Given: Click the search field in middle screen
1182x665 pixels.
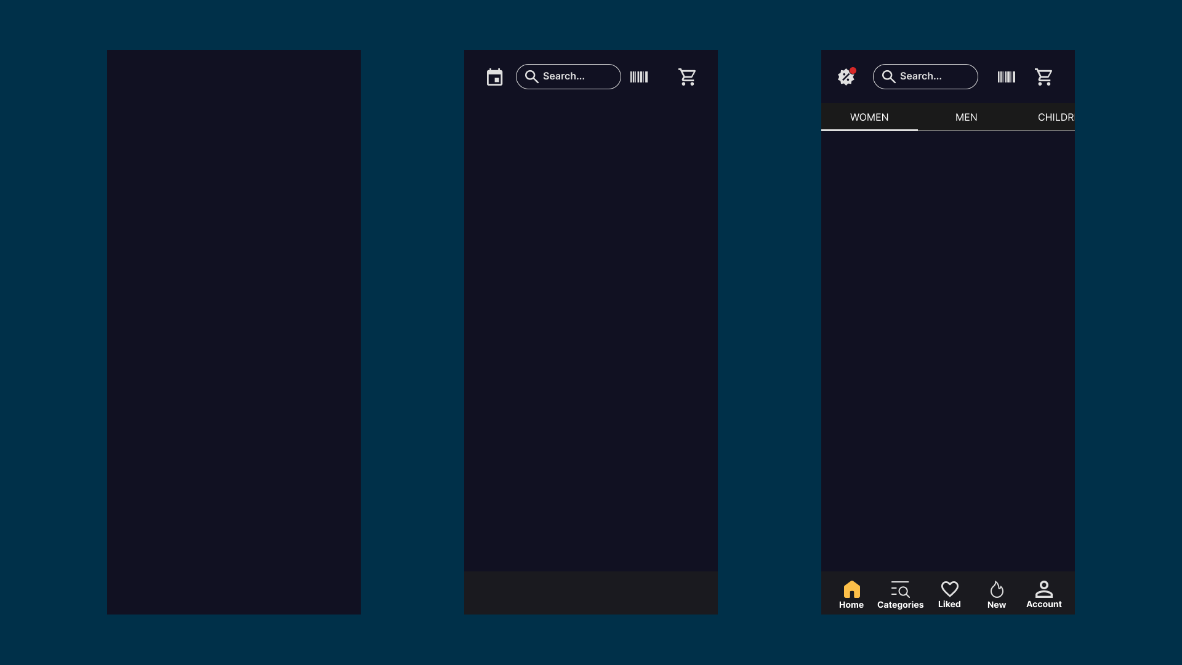Looking at the screenshot, I should tap(576, 76).
